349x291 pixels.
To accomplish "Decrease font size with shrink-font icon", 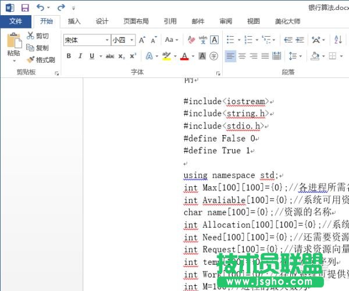I will (x=154, y=40).
